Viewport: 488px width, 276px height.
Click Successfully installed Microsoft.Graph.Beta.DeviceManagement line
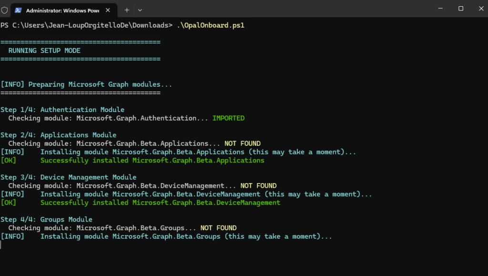(160, 203)
